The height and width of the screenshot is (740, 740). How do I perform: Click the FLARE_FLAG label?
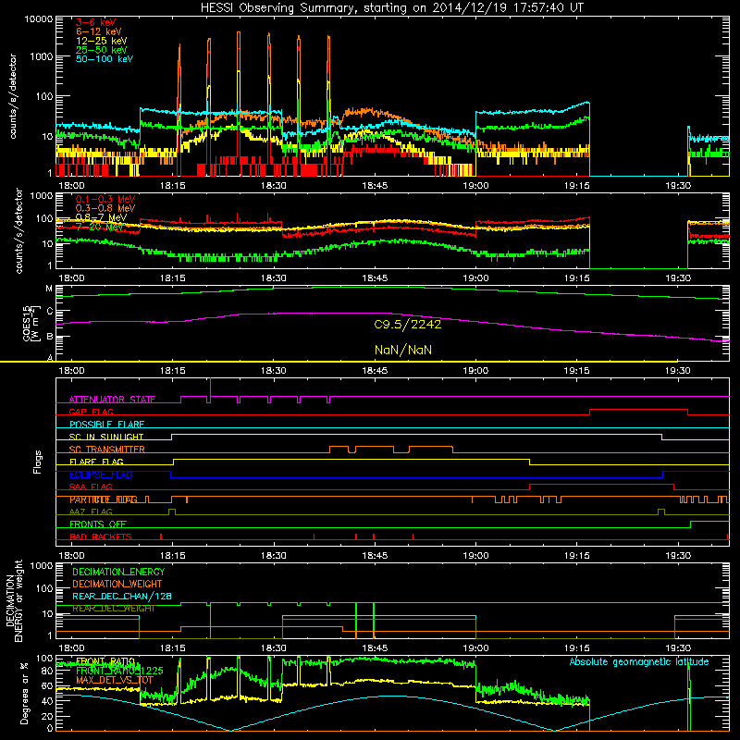click(x=96, y=462)
